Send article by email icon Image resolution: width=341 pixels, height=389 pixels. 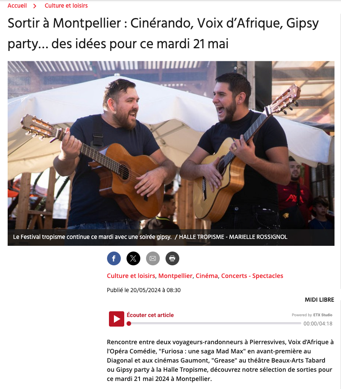[x=153, y=258]
